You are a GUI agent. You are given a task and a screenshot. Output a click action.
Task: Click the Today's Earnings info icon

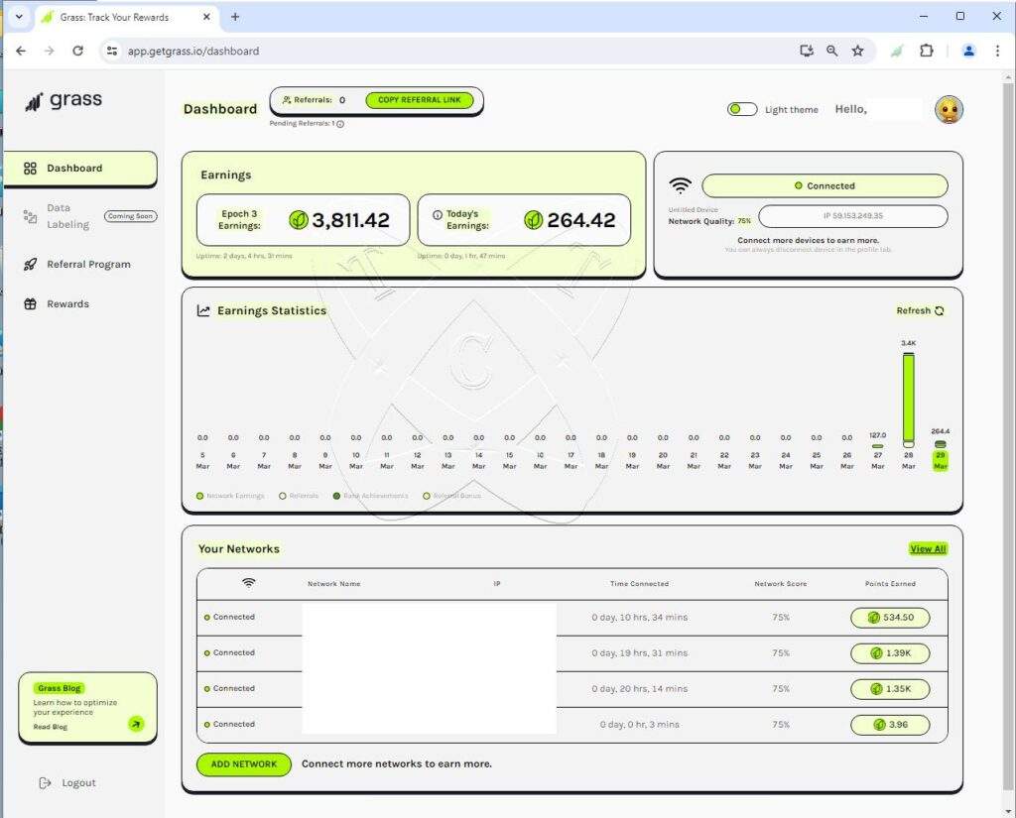pyautogui.click(x=438, y=214)
